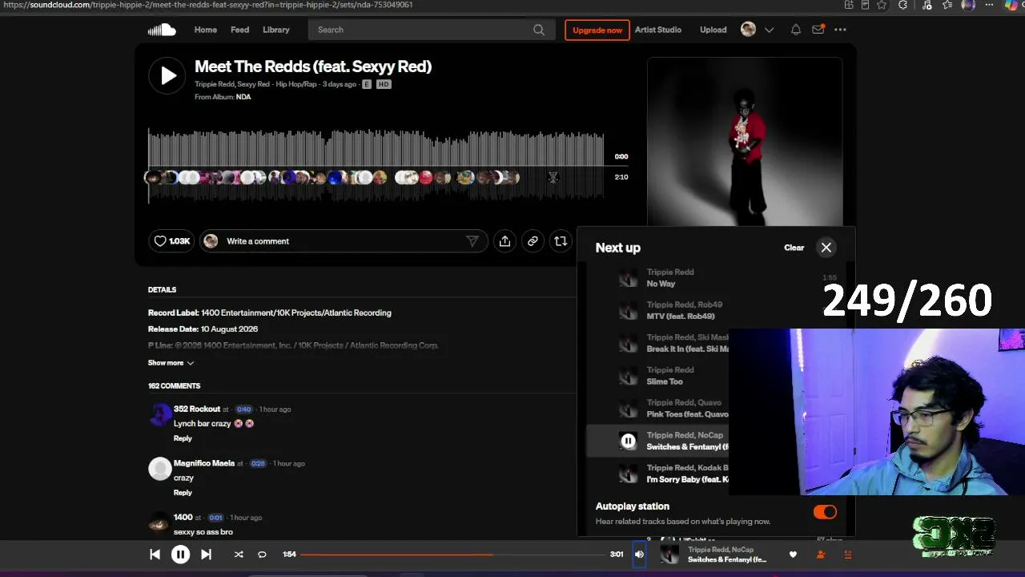Open Magnifico Maela's profile name

click(x=204, y=463)
